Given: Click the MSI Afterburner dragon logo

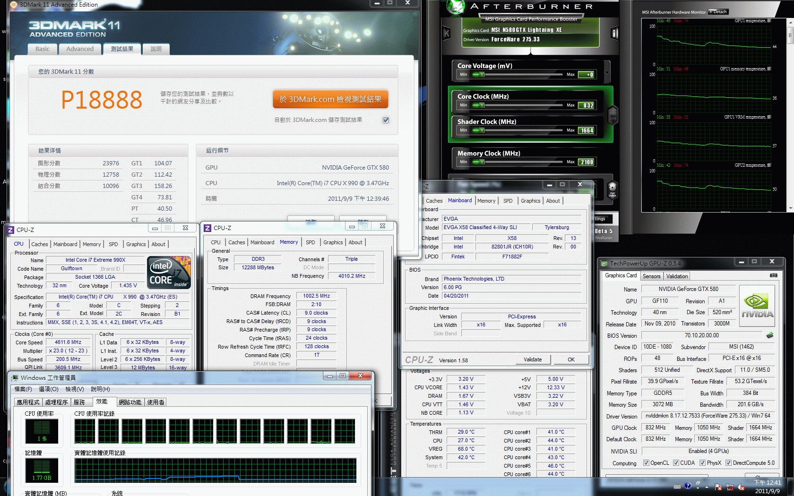Looking at the screenshot, I should tap(455, 7).
